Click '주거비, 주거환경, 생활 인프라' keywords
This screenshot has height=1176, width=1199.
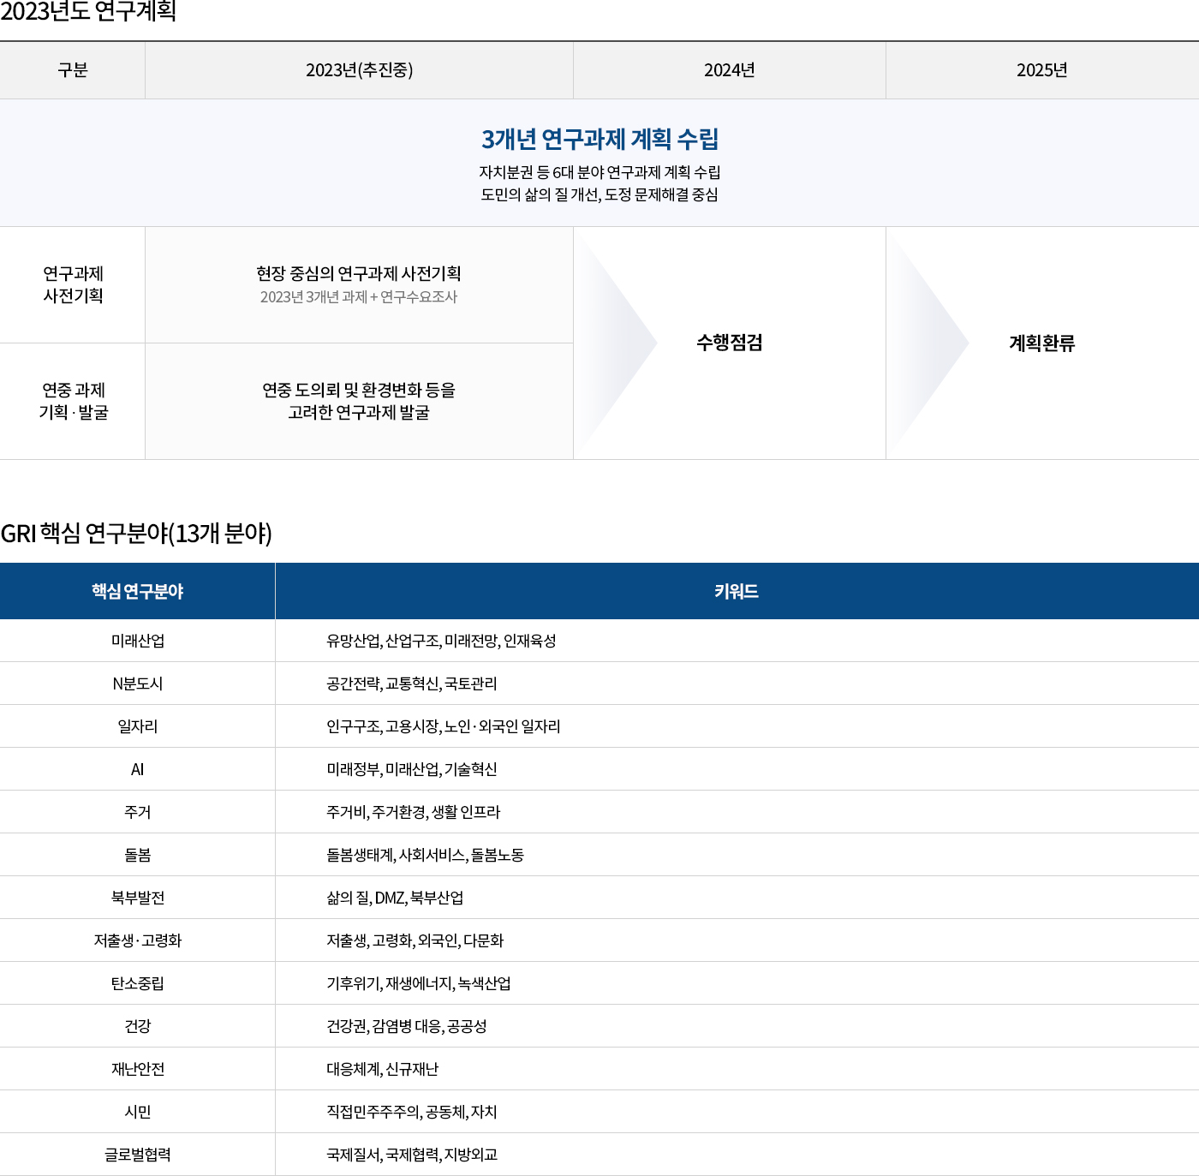click(x=414, y=812)
